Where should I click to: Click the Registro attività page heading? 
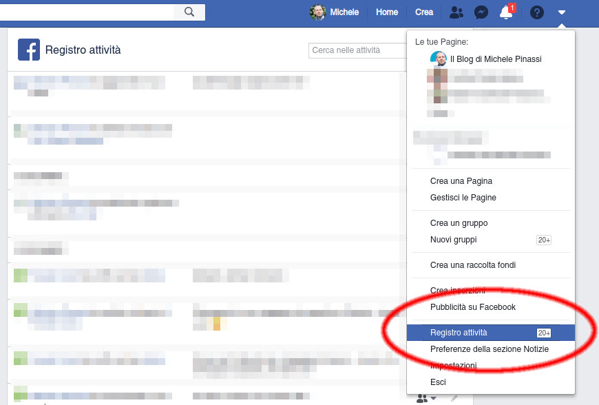(83, 50)
